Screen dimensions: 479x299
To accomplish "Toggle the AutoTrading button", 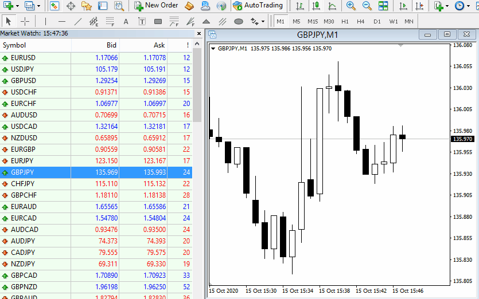I will click(258, 6).
